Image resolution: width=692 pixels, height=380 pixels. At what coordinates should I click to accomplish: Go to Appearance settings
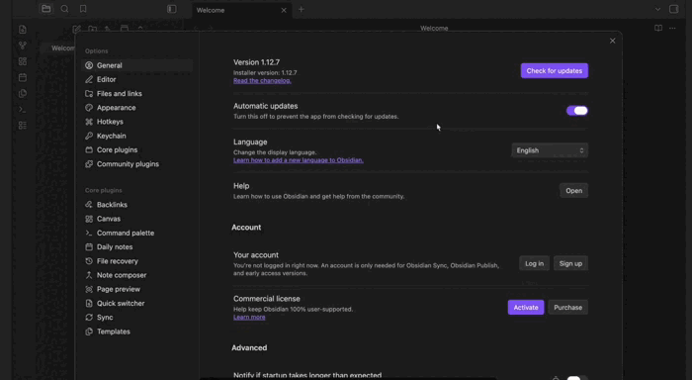tap(136, 108)
